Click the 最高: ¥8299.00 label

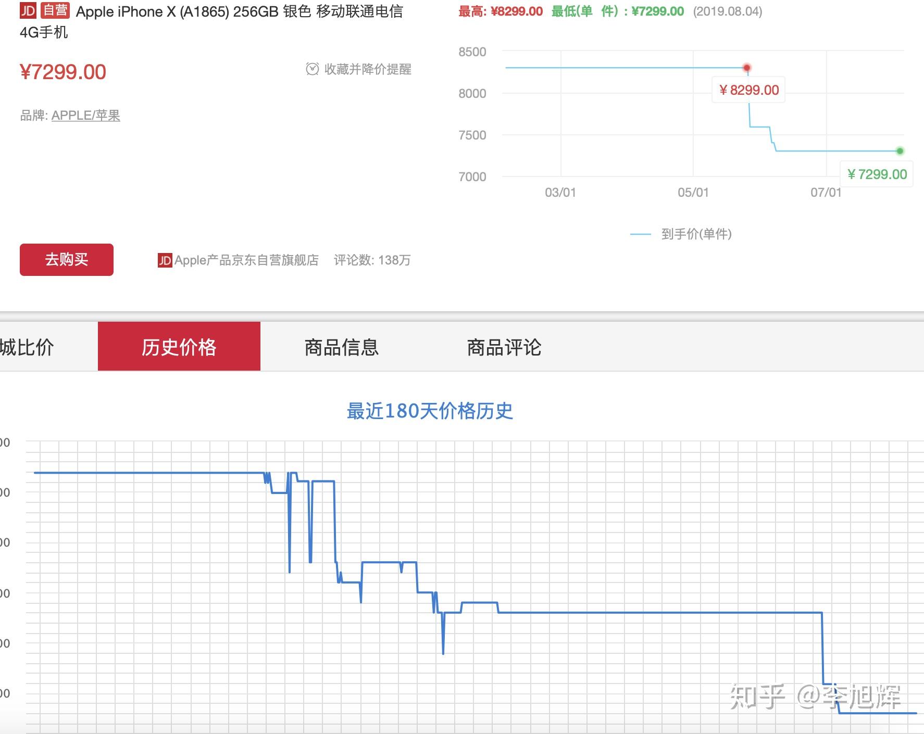[x=501, y=11]
